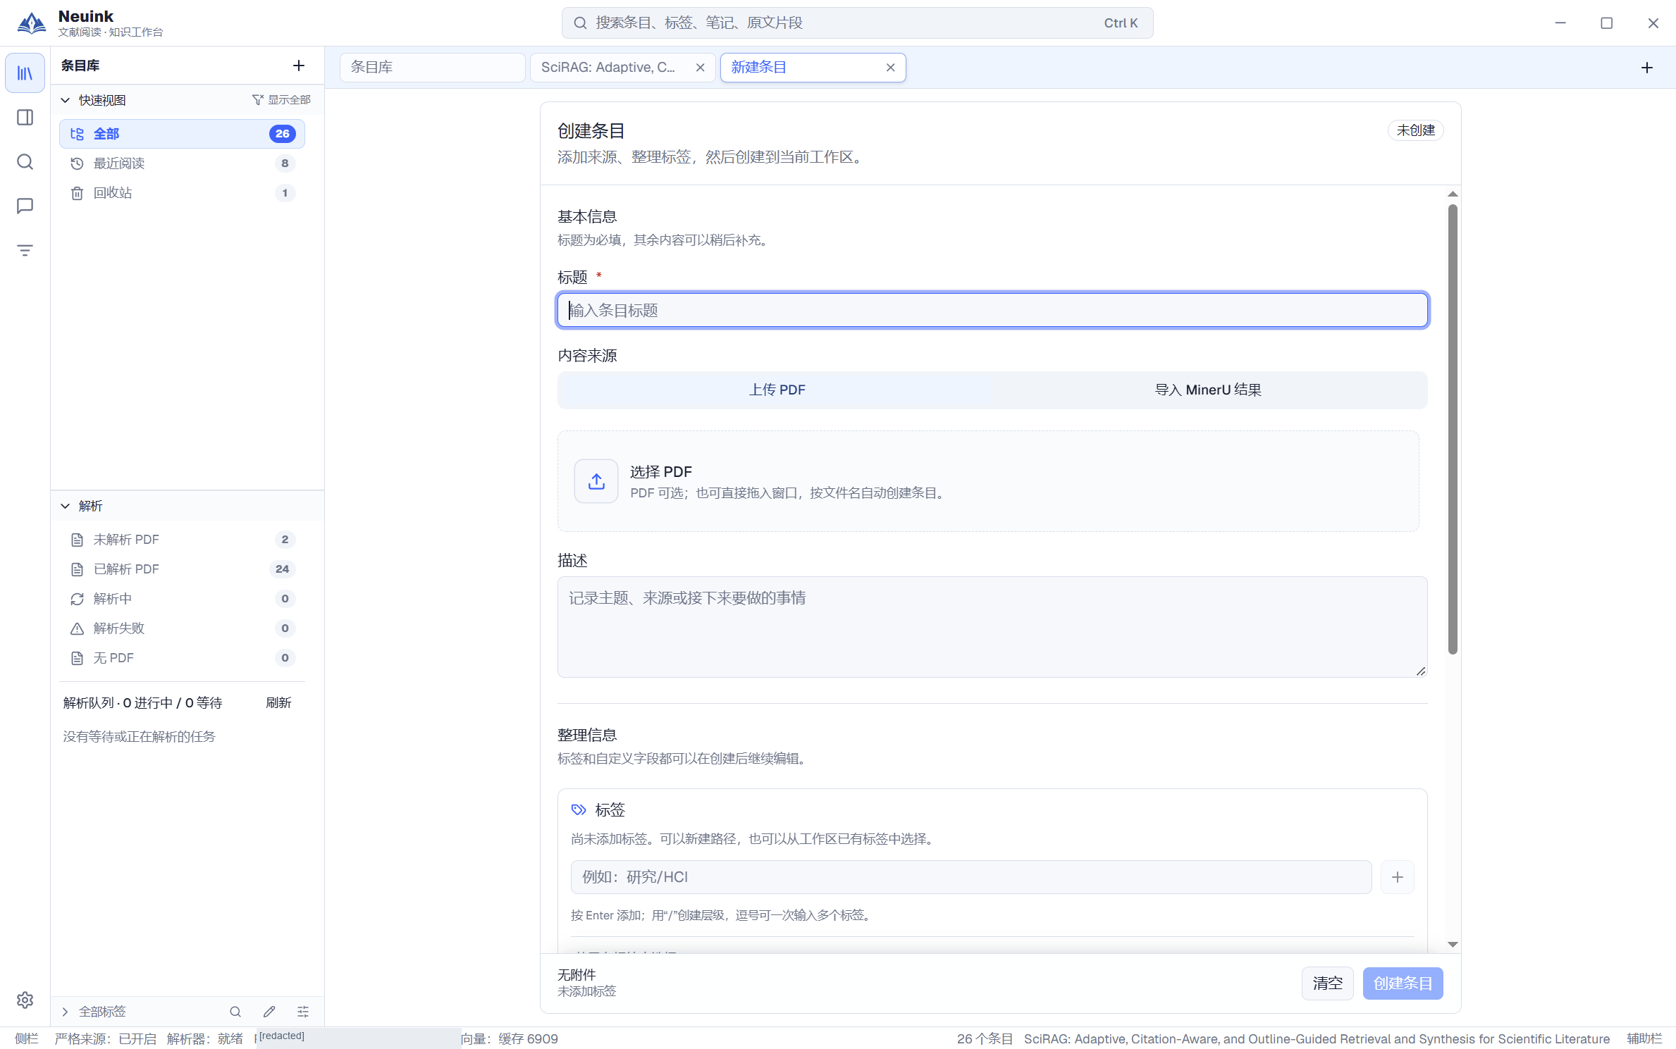
Task: Show 未解析 PDF items
Action: click(182, 540)
